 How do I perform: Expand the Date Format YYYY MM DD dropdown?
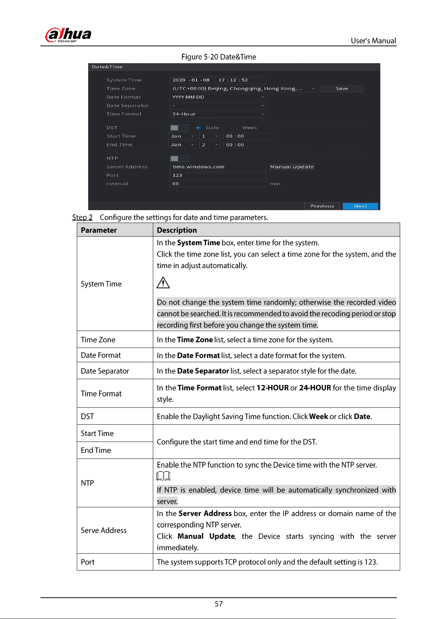pyautogui.click(x=218, y=97)
